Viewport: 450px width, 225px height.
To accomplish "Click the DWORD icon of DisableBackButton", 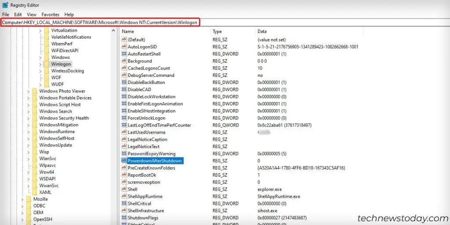I will [x=124, y=82].
